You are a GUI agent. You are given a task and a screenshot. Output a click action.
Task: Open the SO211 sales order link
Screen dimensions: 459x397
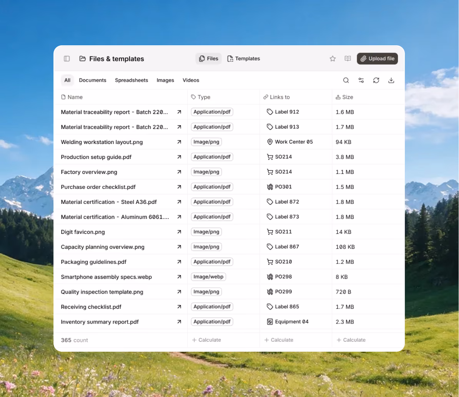(x=279, y=232)
